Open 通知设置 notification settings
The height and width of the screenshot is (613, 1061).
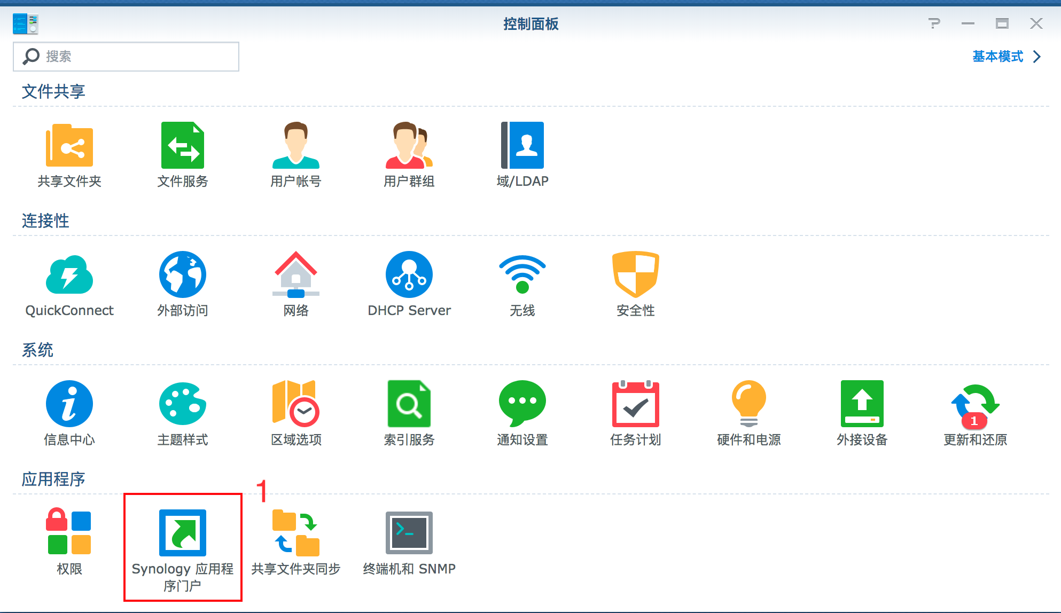tap(522, 404)
